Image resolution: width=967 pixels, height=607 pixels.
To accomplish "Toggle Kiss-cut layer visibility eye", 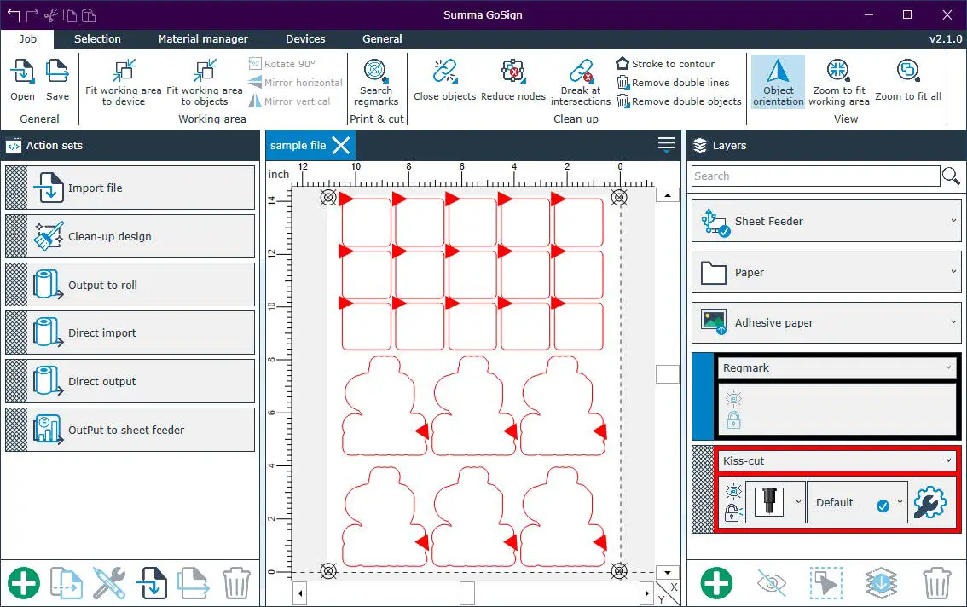I will click(732, 492).
